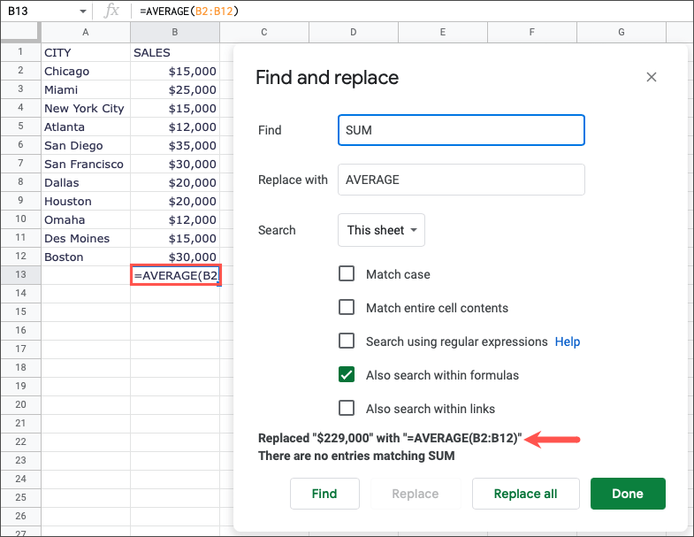The height and width of the screenshot is (537, 694).
Task: Select the Atlanta cell
Action: 86,127
